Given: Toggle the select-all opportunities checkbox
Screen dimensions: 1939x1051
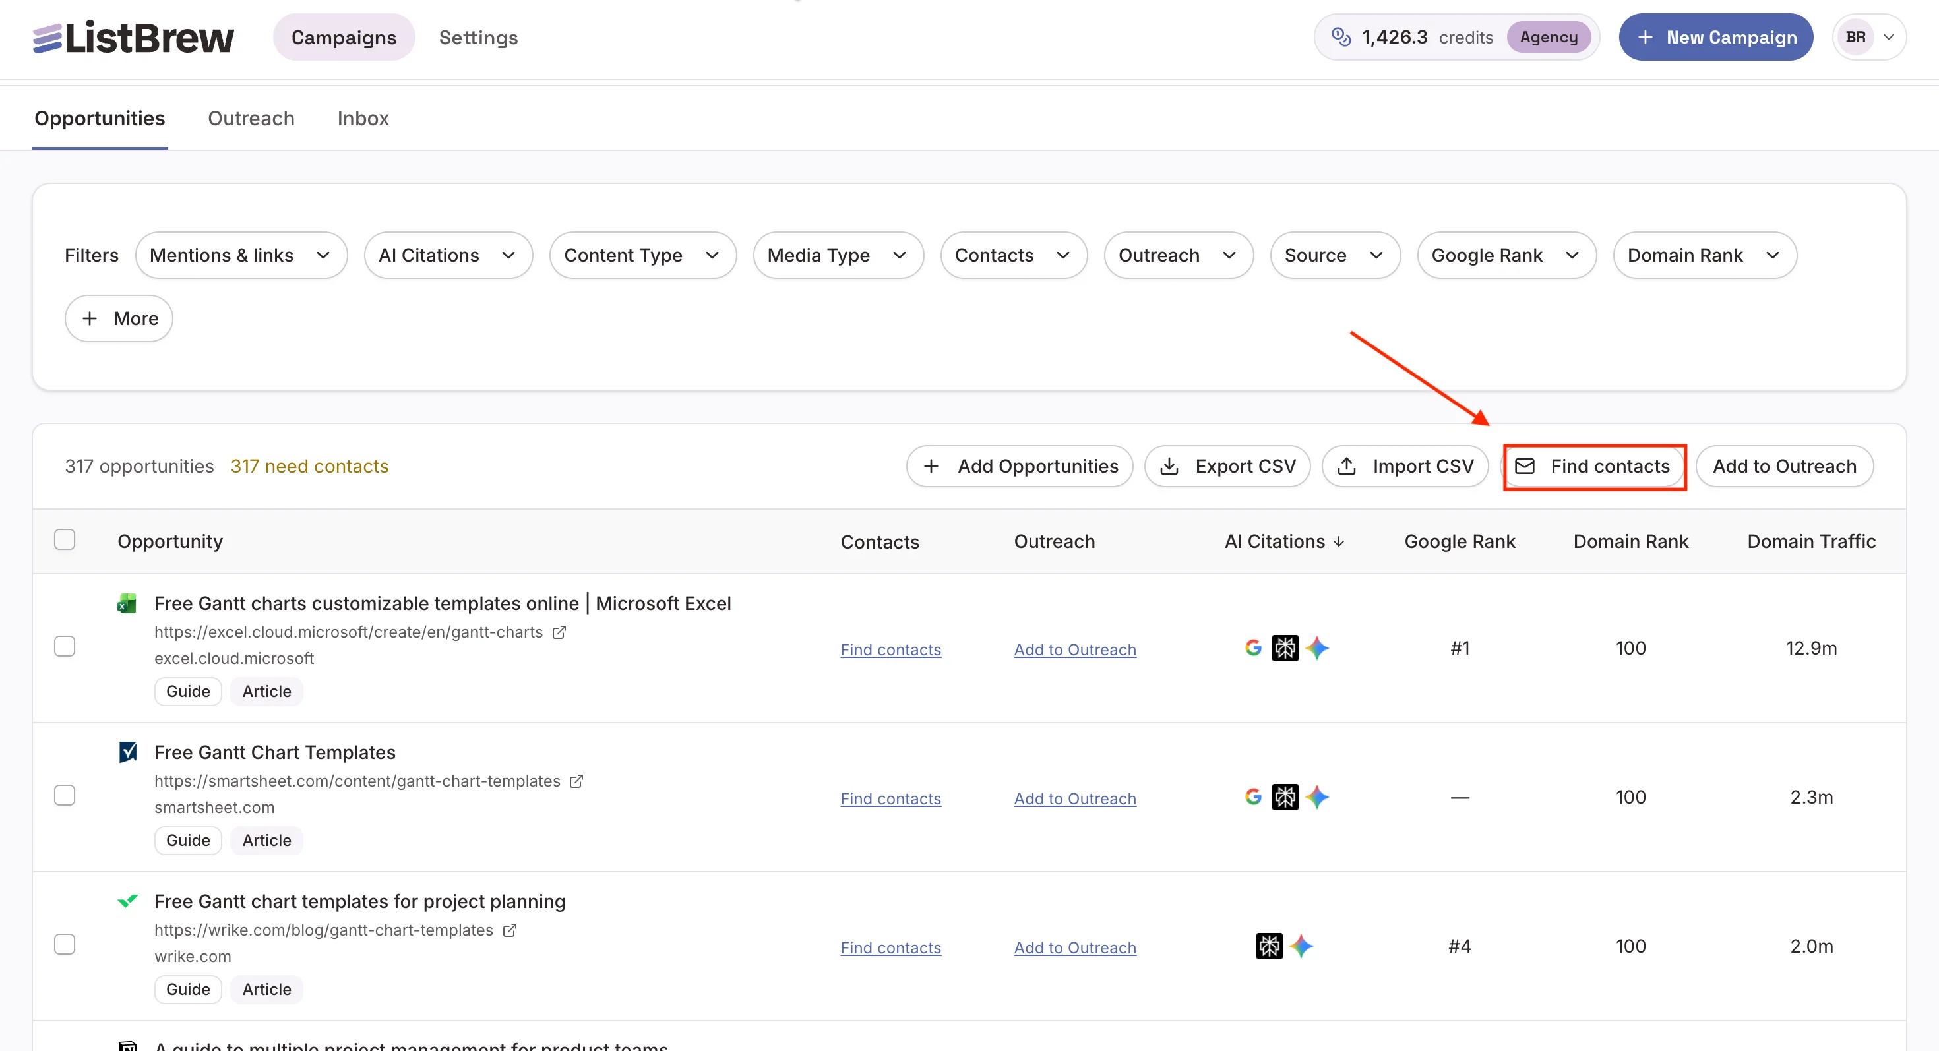Looking at the screenshot, I should [65, 539].
